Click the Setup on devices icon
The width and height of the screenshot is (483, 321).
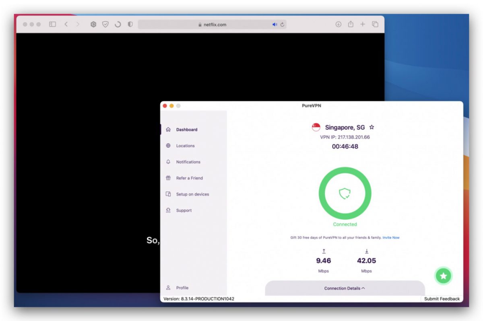tap(168, 194)
